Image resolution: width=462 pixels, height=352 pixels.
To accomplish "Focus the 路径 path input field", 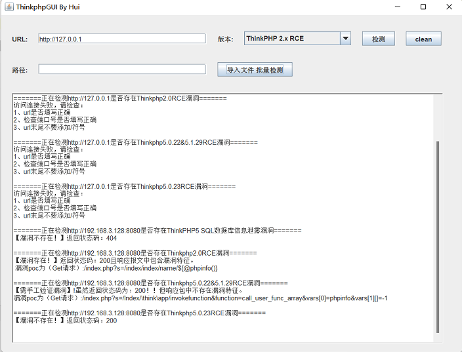I will tap(122, 69).
